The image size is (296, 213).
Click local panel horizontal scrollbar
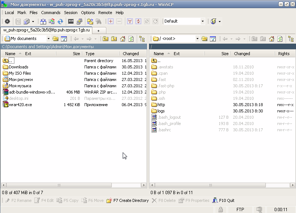coord(59,185)
